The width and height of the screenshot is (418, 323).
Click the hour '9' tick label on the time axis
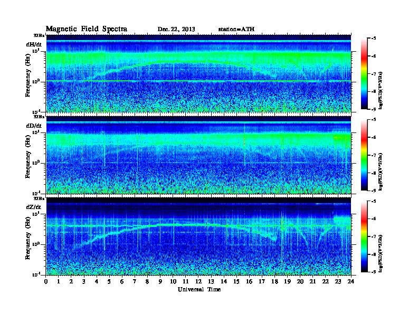(160, 281)
